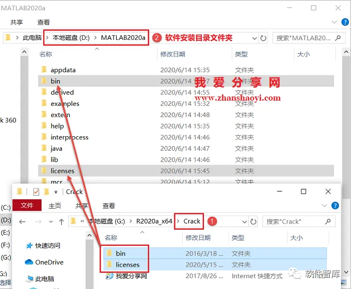The image size is (351, 289).
Task: Maximize the Crack window
Action: tap(304, 191)
